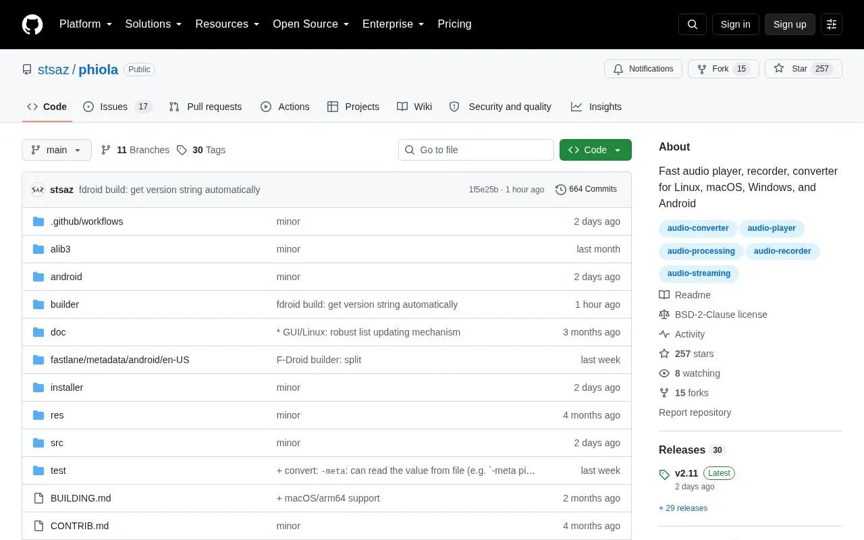Expand the Resources menu
The width and height of the screenshot is (864, 540).
coord(227,24)
